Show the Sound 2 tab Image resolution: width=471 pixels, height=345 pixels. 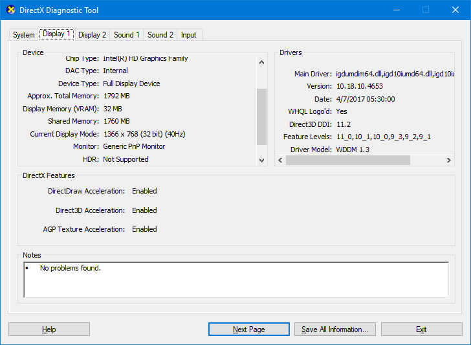pos(160,35)
